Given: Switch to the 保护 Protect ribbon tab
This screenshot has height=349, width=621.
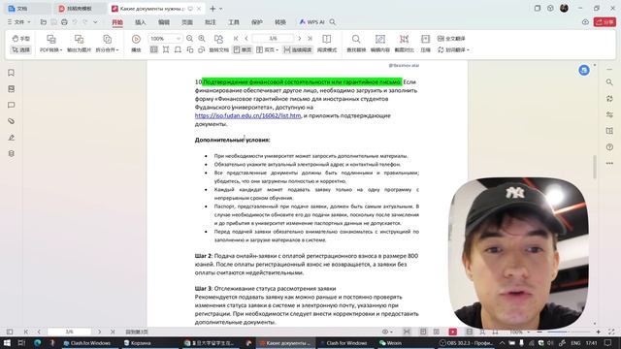Looking at the screenshot, I should click(x=256, y=22).
